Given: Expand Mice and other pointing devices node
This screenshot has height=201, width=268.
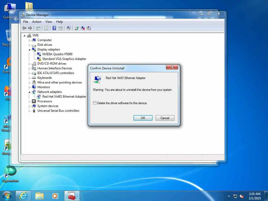Looking at the screenshot, I should [29, 83].
